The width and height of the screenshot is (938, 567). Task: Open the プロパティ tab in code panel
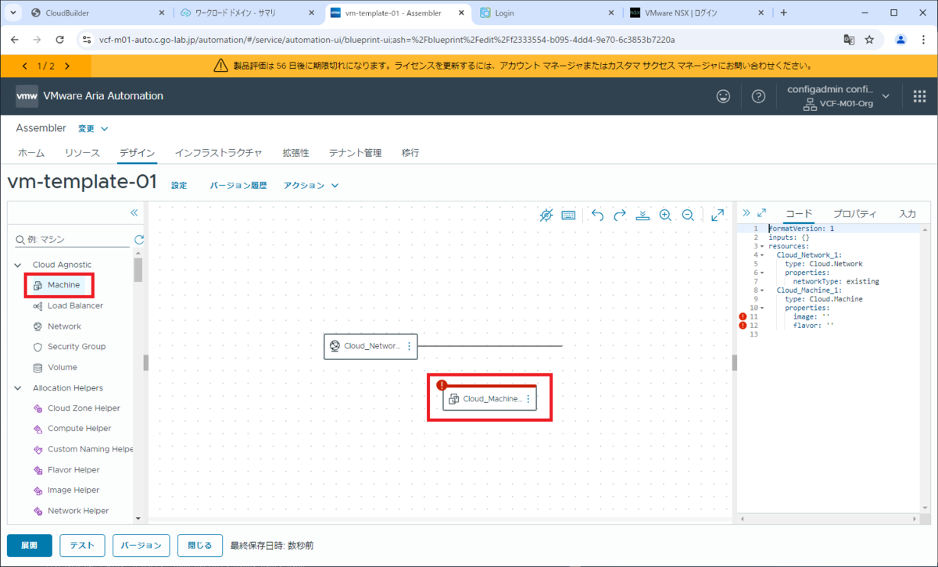(x=854, y=213)
